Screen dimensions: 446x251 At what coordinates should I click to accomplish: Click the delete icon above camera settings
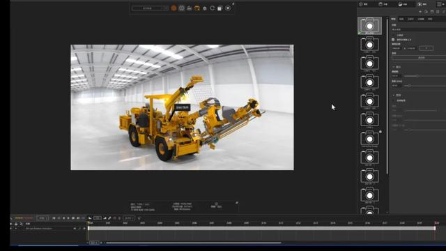point(438,12)
